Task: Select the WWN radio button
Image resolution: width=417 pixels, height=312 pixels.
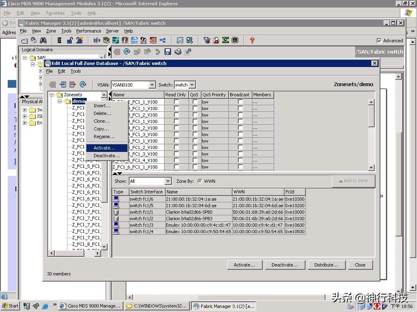Action: pos(200,181)
